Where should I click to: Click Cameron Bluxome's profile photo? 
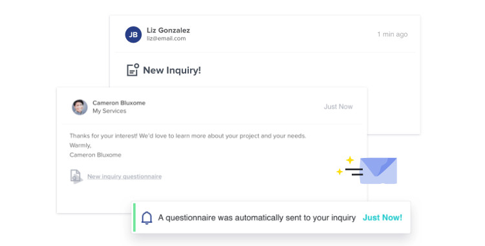tap(80, 107)
